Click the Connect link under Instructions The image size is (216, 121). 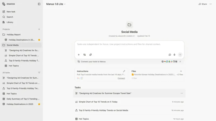click(x=121, y=78)
